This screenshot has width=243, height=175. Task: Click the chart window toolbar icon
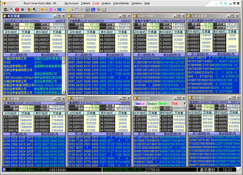click(87, 10)
